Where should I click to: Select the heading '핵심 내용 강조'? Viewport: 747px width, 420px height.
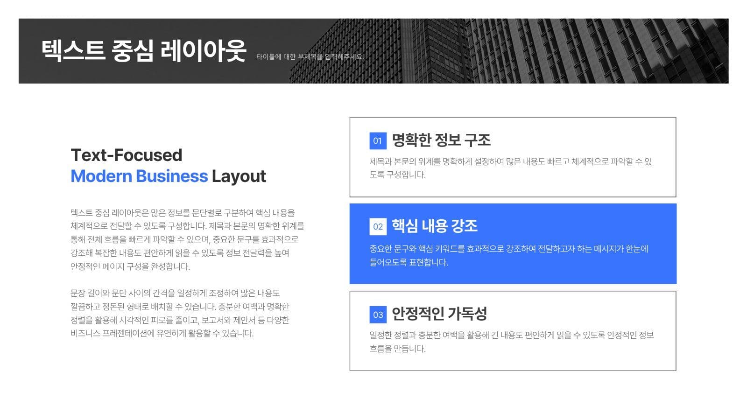point(435,226)
